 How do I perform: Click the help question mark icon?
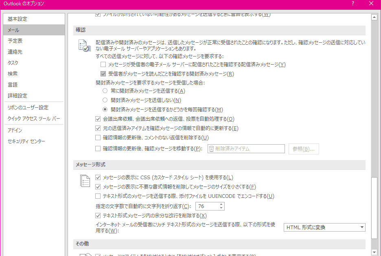[x=353, y=3]
